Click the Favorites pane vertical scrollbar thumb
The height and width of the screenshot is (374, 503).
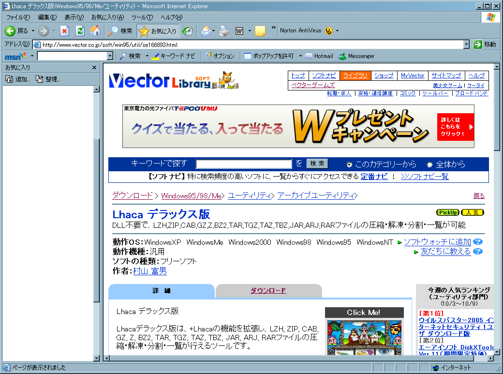[x=96, y=221]
